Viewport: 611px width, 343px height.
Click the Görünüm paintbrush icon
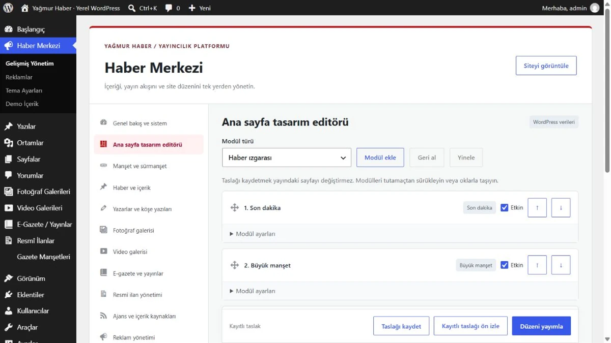tap(9, 278)
